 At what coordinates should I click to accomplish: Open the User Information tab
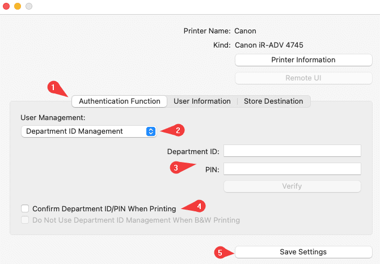point(202,101)
